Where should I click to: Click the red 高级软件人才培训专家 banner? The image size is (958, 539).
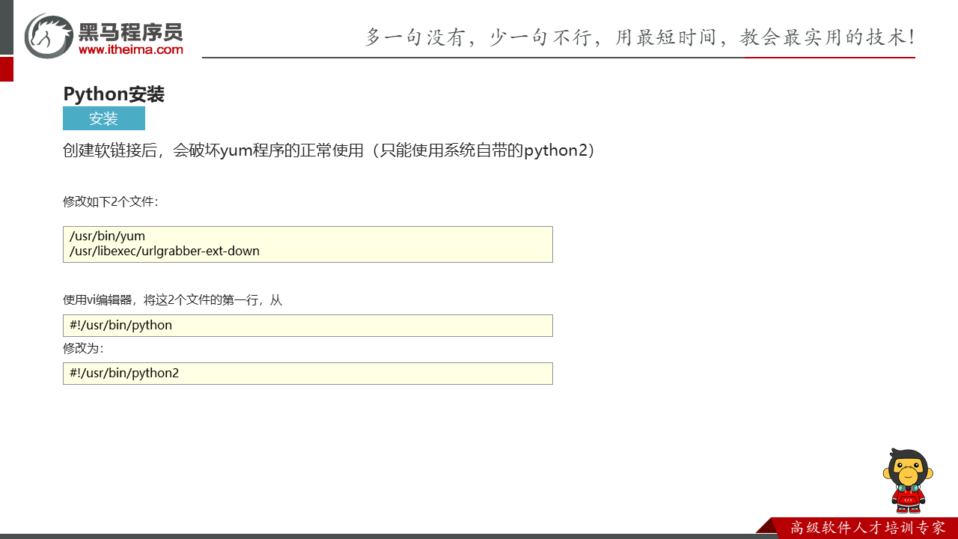click(x=867, y=528)
